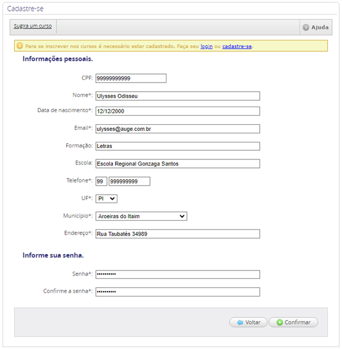Follow the cadastre-se link in the notice
Image resolution: width=342 pixels, height=349 pixels.
click(x=237, y=46)
